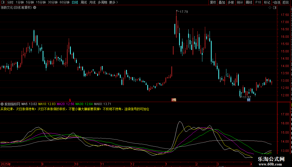Toggle the left sidebar panel icon
The height and width of the screenshot is (167, 292).
pyautogui.click(x=3, y=2)
